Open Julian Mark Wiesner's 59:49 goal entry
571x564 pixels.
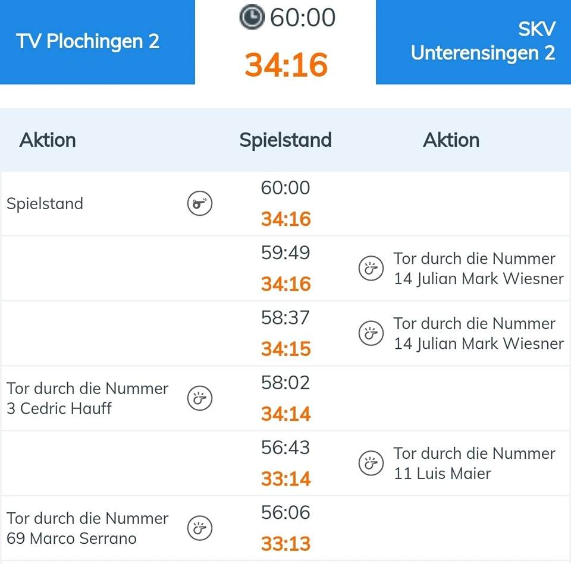pyautogui.click(x=478, y=269)
